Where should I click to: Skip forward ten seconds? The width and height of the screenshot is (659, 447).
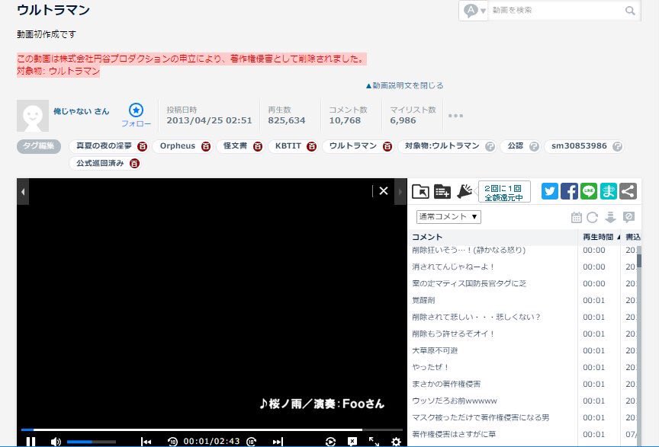[252, 442]
